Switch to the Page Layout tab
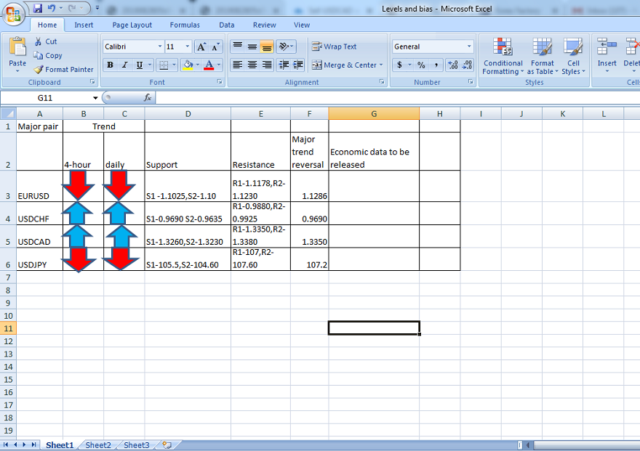This screenshot has height=451, width=640. coord(132,25)
